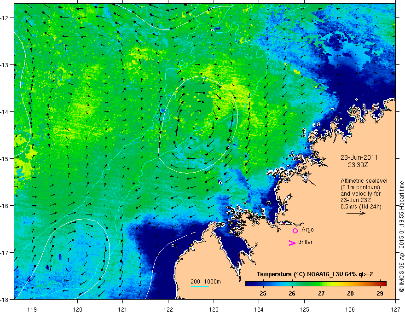Click the latitude axis label '-16'

pyautogui.click(x=5, y=206)
